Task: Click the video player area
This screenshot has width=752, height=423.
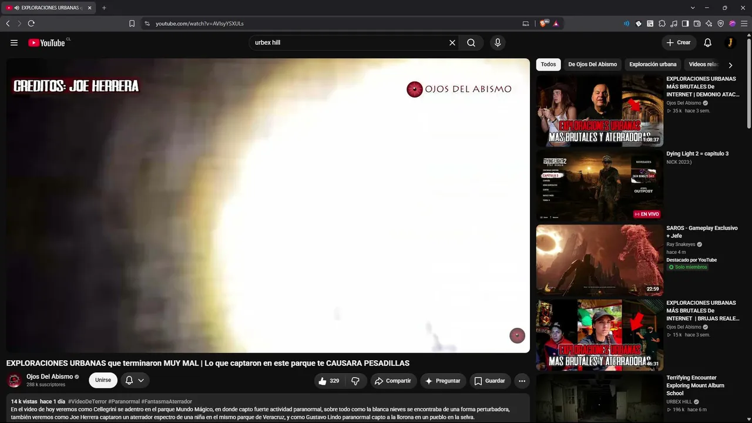Action: pos(268,206)
